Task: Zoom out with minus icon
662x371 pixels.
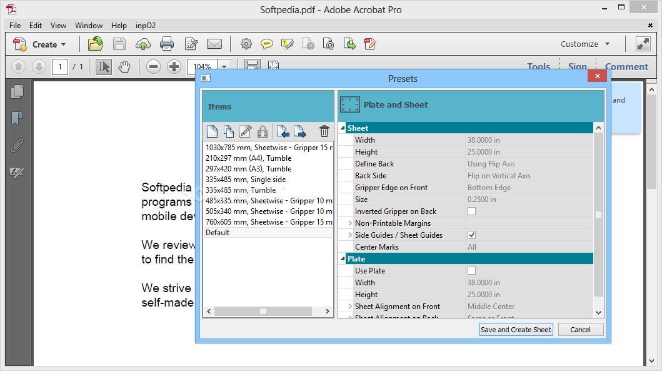Action: click(153, 67)
